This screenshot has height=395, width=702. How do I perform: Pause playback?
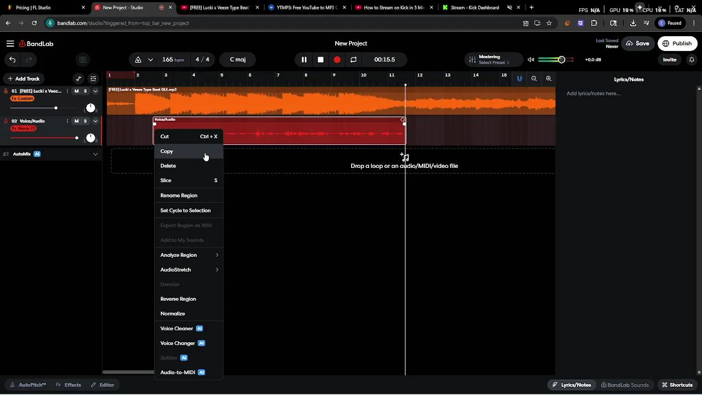304,59
